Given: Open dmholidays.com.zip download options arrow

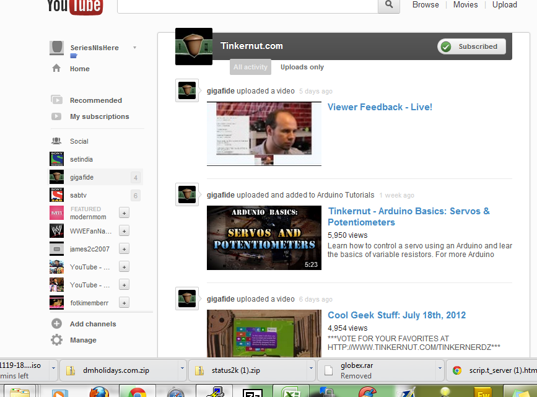Looking at the screenshot, I should point(182,369).
